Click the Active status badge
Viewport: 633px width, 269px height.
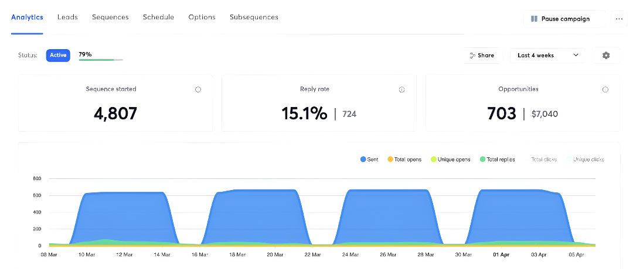(58, 55)
